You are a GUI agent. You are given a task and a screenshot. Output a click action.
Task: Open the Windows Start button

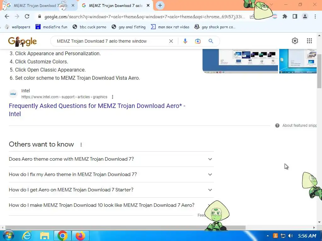tap(8, 236)
